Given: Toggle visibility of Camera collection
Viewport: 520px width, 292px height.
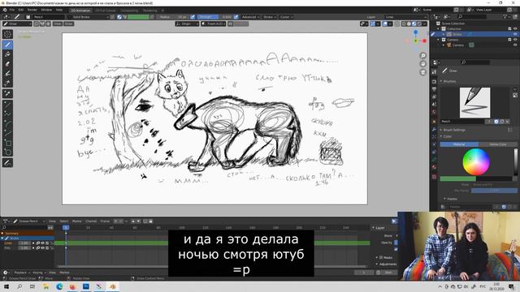Looking at the screenshot, I should click(x=515, y=40).
